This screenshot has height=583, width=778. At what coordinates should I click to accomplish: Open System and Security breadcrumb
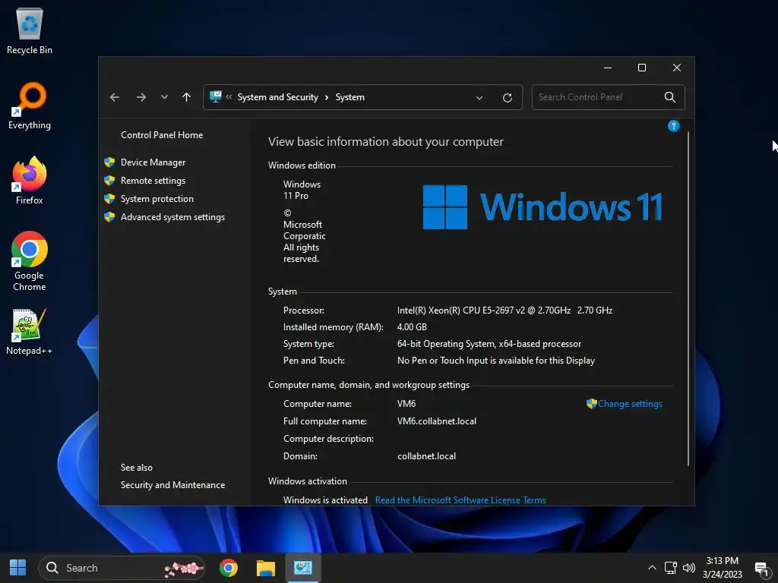coord(278,97)
